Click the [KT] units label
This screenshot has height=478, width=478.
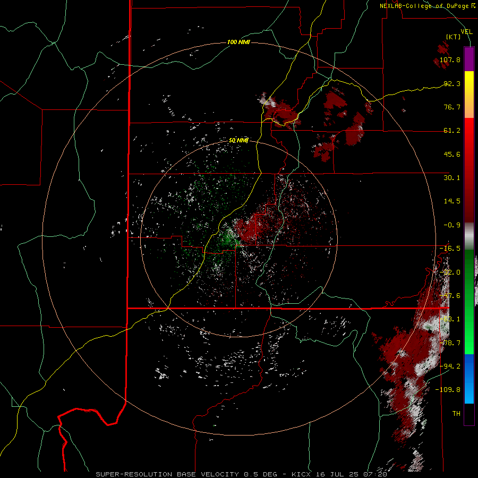click(x=453, y=37)
